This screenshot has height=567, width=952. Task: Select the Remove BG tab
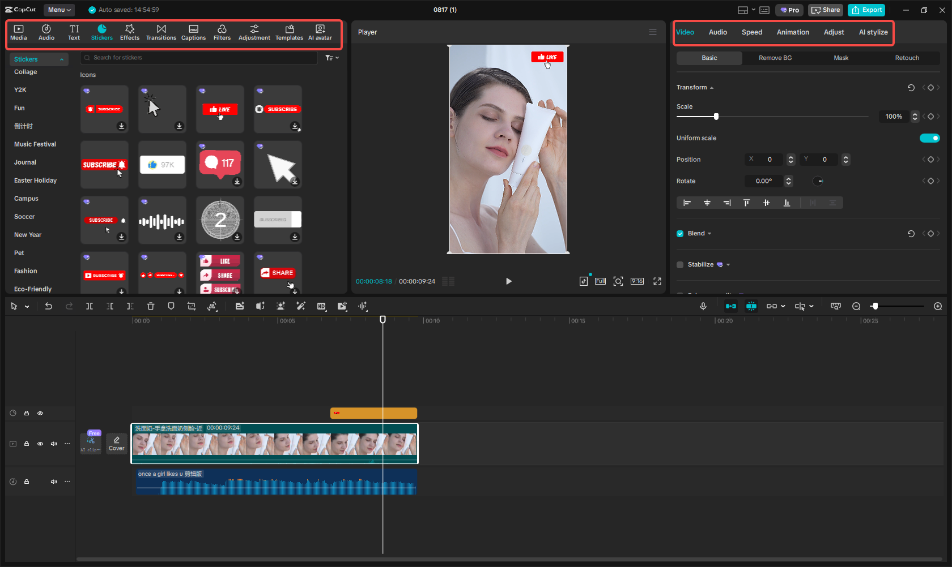pos(775,58)
